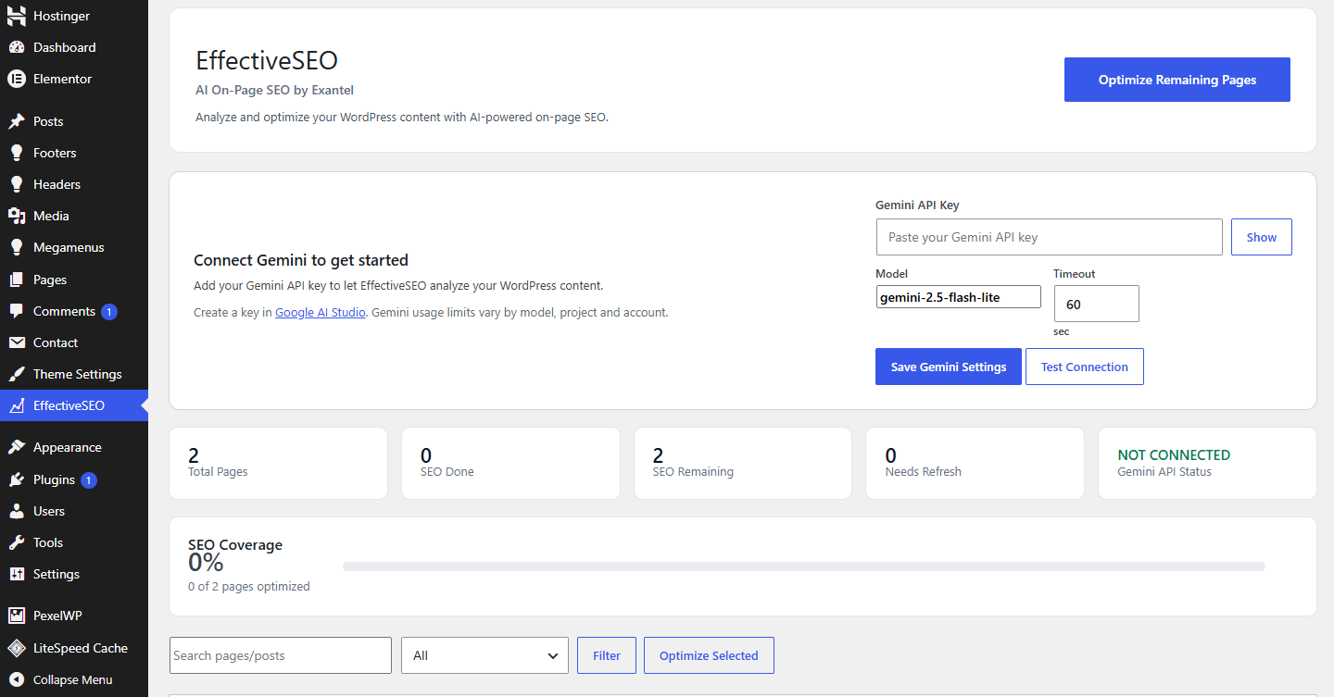Screen dimensions: 1334x697
Task: Click the "SEO Done" stat label
Action: 447,472
